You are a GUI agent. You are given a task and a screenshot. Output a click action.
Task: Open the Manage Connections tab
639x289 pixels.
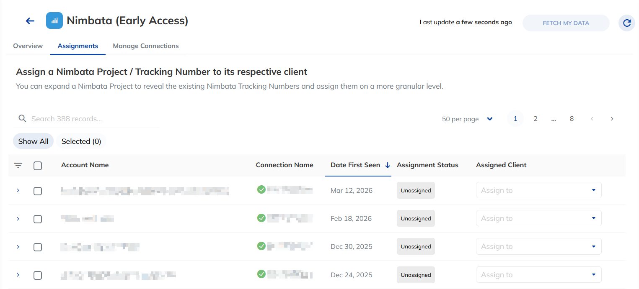click(x=146, y=46)
